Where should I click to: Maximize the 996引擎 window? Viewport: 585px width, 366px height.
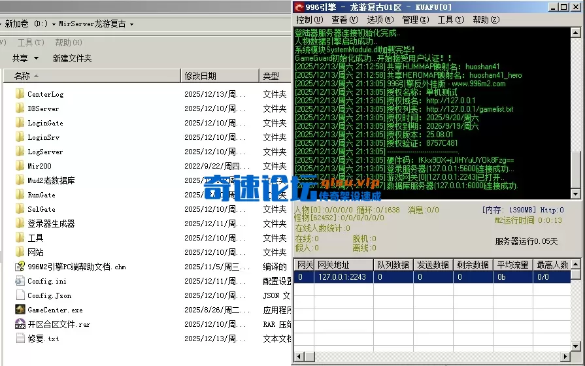pos(564,7)
